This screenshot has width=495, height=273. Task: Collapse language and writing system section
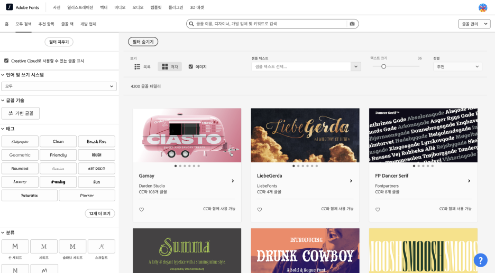pos(3,75)
